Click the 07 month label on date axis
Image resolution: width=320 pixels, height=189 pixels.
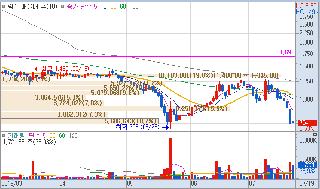click(252, 183)
